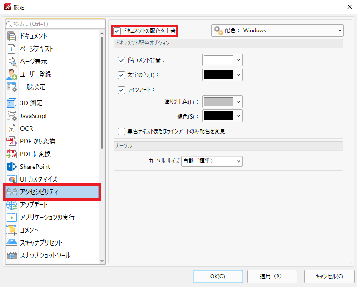357x287 pixels.
Task: Click the white ドキュメント背景 swatch
Action: pyautogui.click(x=218, y=60)
